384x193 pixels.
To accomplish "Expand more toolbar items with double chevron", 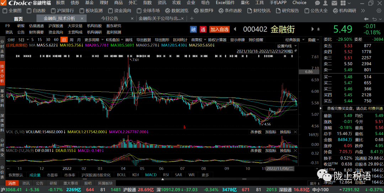I will point(363,11).
